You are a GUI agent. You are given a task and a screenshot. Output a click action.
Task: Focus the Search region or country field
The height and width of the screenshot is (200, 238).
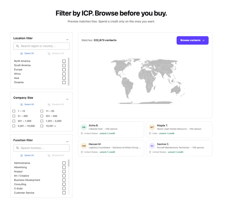41,46
